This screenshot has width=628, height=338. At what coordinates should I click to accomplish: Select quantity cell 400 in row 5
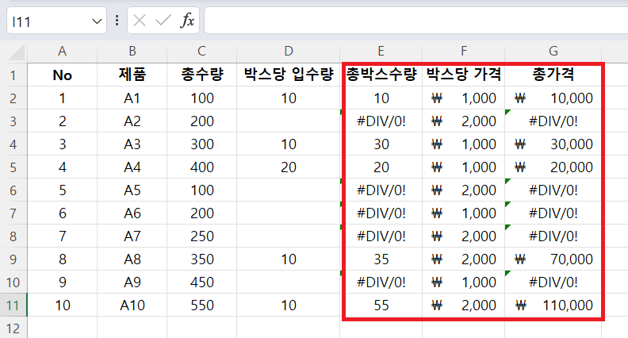(x=202, y=167)
